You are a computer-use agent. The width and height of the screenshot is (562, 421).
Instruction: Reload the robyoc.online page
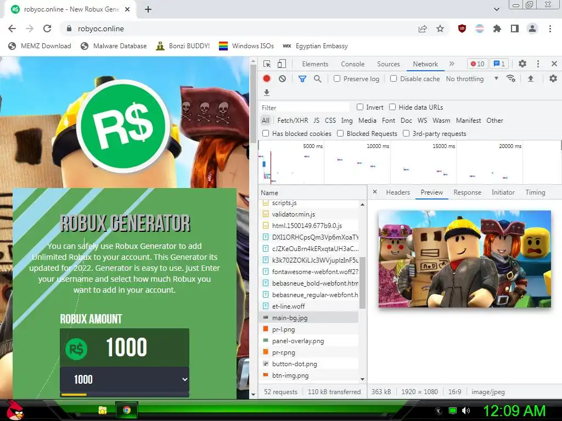(x=47, y=29)
